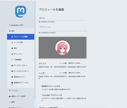Image resolution: width=127 pixels, height=108 pixels.
Task: Choose file button for ヘッダー
Action: (63, 73)
